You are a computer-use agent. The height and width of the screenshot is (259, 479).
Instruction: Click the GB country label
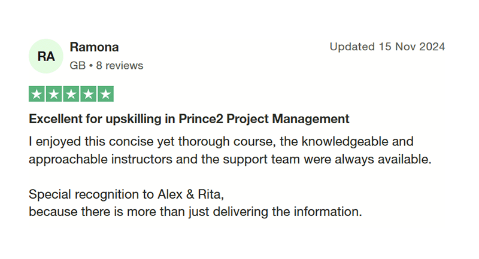pyautogui.click(x=78, y=66)
